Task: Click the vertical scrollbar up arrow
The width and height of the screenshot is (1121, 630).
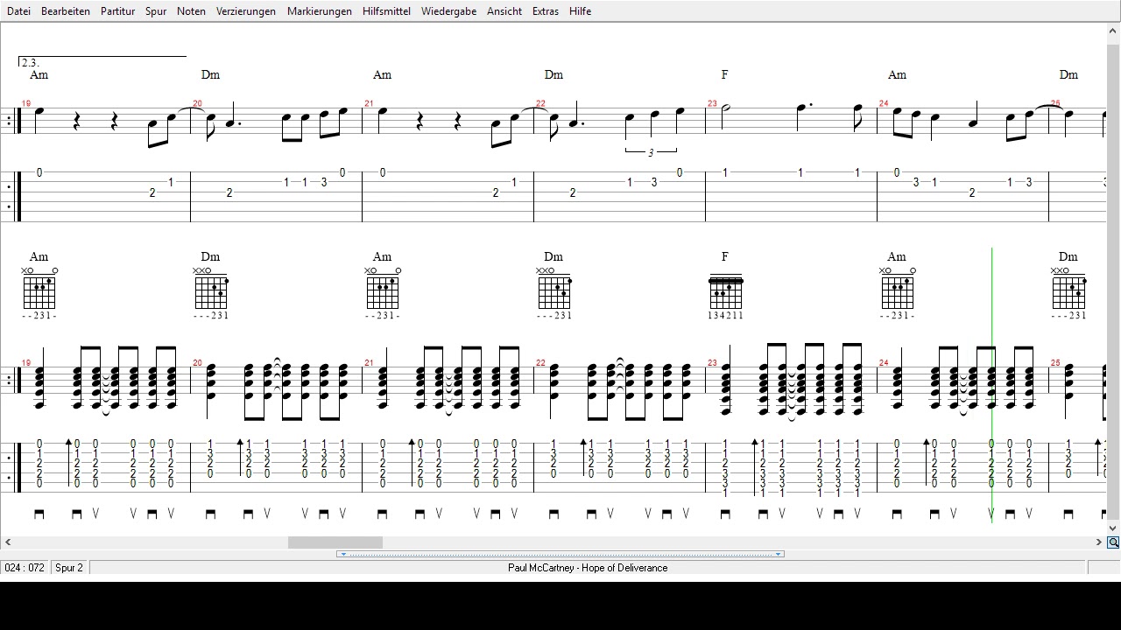Action: click(1113, 31)
